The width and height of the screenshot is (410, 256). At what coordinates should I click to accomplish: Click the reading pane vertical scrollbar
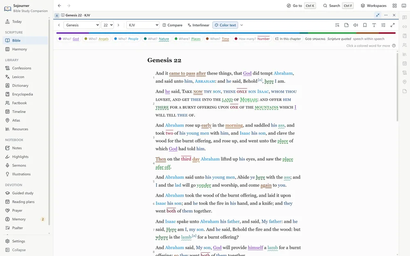(x=397, y=87)
